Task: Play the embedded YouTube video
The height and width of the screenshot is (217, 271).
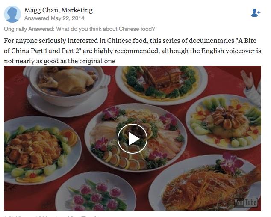Action: 133,139
